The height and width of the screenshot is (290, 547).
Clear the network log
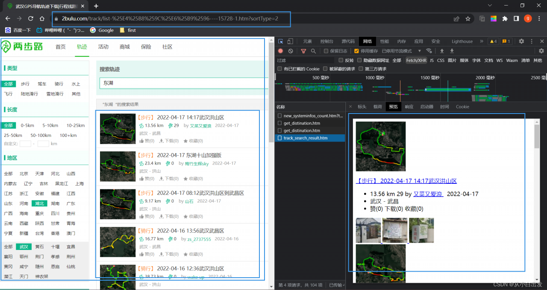click(291, 51)
